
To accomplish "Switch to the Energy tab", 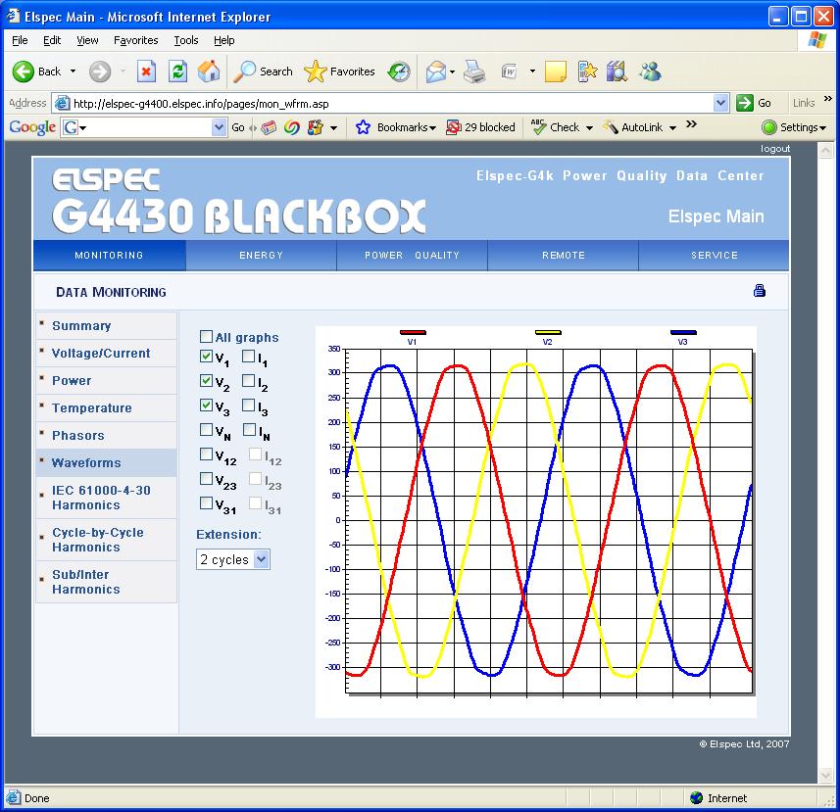I will click(261, 256).
